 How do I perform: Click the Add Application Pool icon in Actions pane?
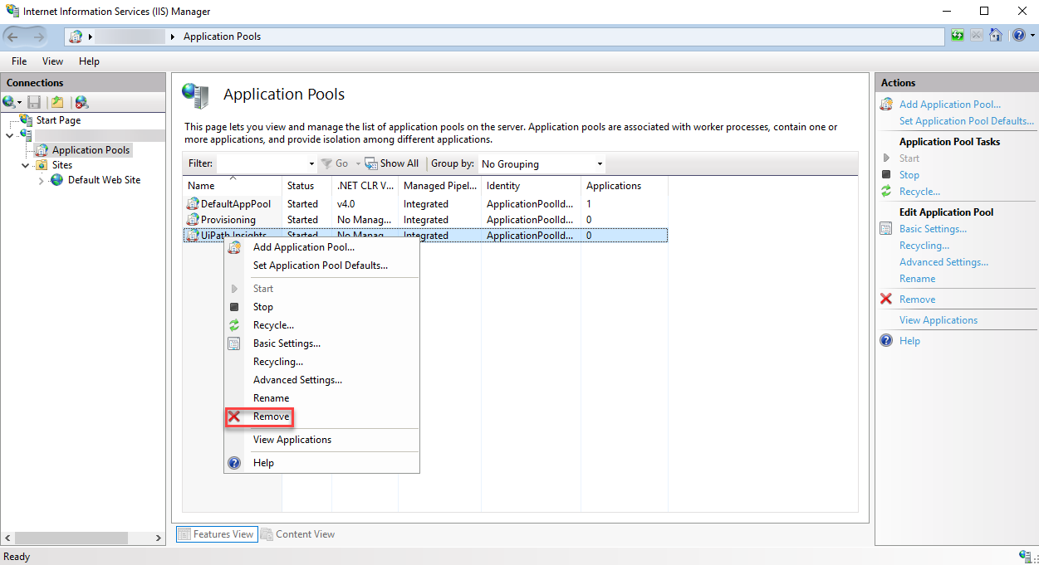point(886,105)
